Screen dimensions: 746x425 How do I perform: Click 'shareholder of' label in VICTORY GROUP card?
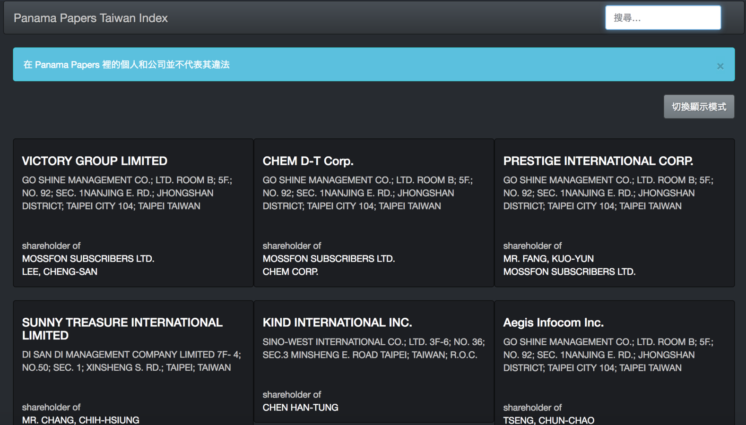pyautogui.click(x=51, y=246)
